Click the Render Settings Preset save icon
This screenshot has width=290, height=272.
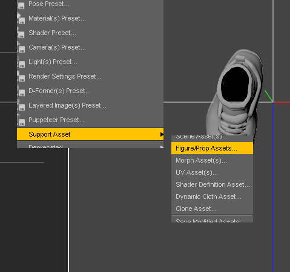point(21,77)
